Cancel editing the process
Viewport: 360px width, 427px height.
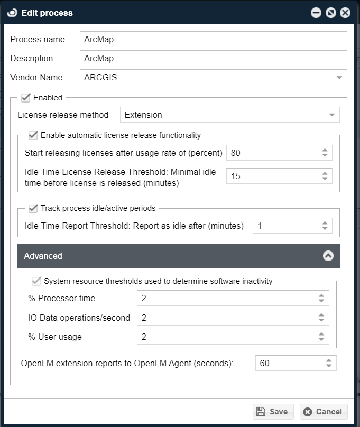pos(324,412)
